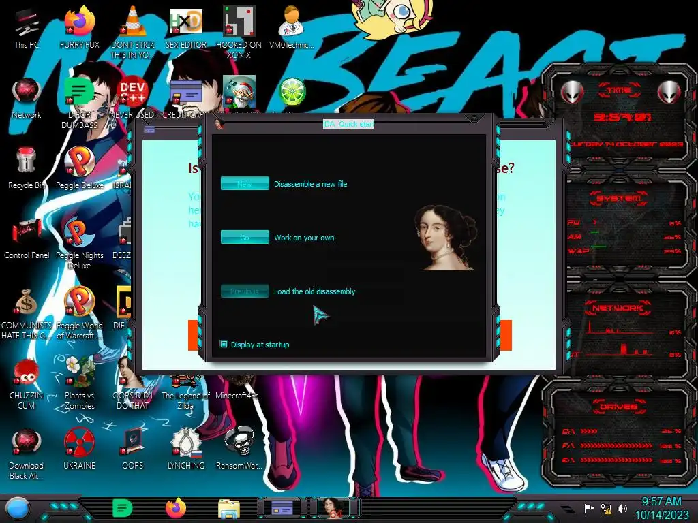Click the network tray icon

(606, 509)
